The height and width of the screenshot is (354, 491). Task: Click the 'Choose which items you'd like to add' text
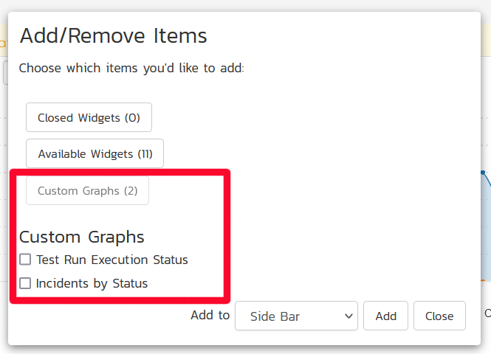[131, 68]
